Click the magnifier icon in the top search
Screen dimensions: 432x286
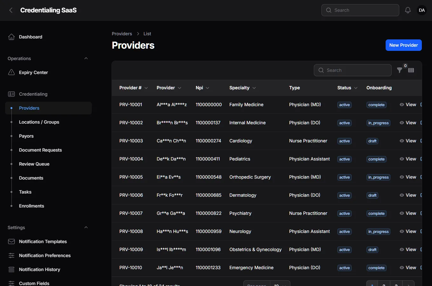point(329,10)
